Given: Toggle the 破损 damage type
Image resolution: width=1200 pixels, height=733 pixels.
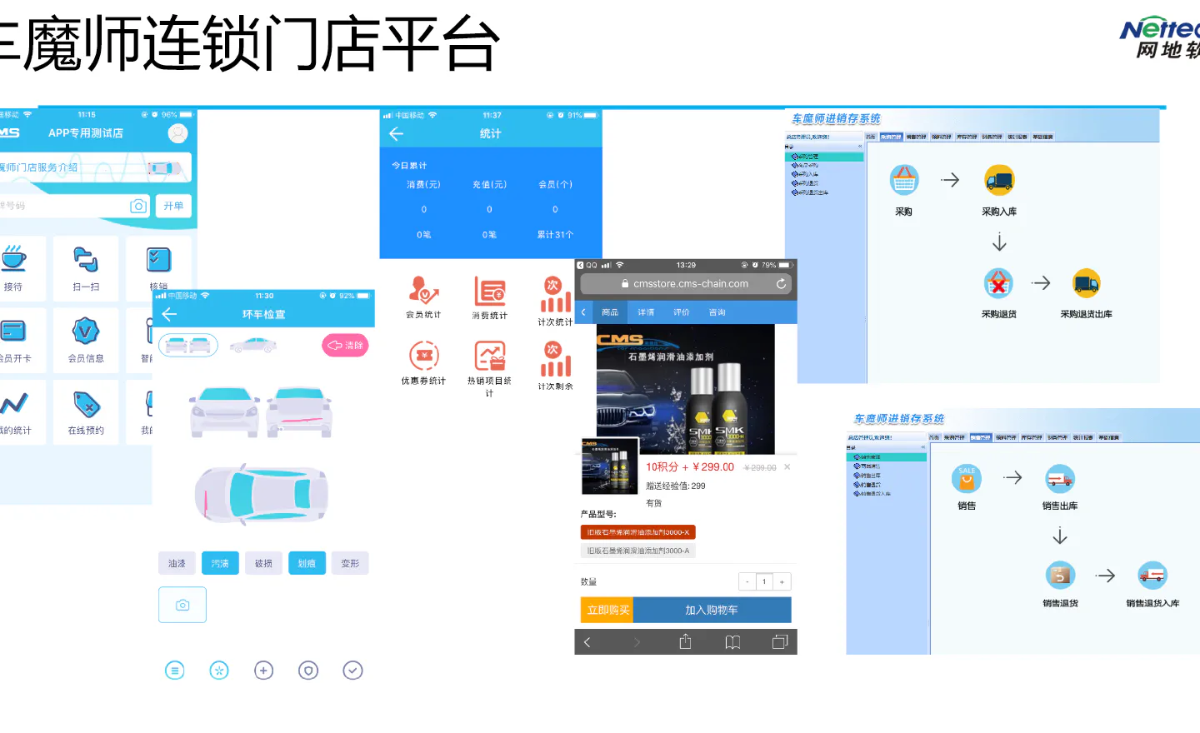Looking at the screenshot, I should (263, 563).
